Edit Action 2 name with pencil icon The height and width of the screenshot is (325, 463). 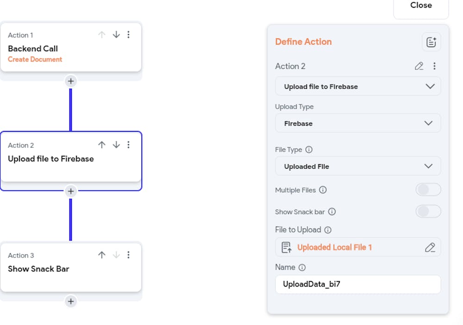pos(419,66)
